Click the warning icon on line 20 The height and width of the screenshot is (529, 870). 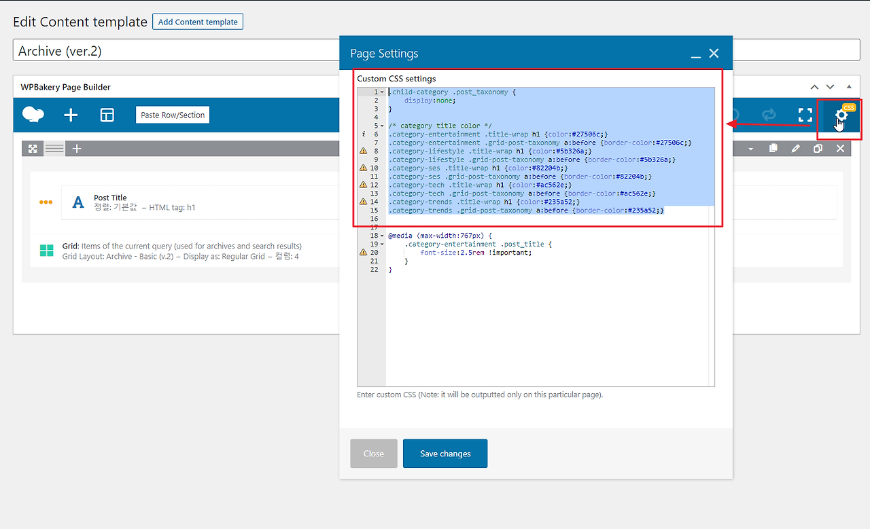pos(363,253)
